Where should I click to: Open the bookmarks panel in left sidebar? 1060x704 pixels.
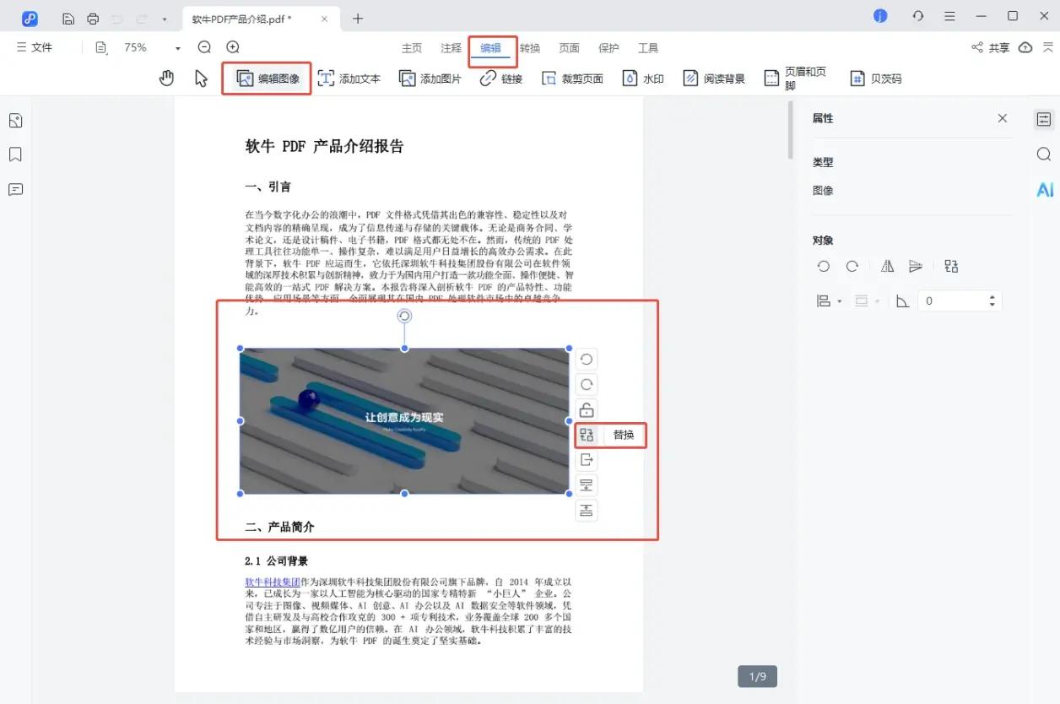(x=15, y=154)
